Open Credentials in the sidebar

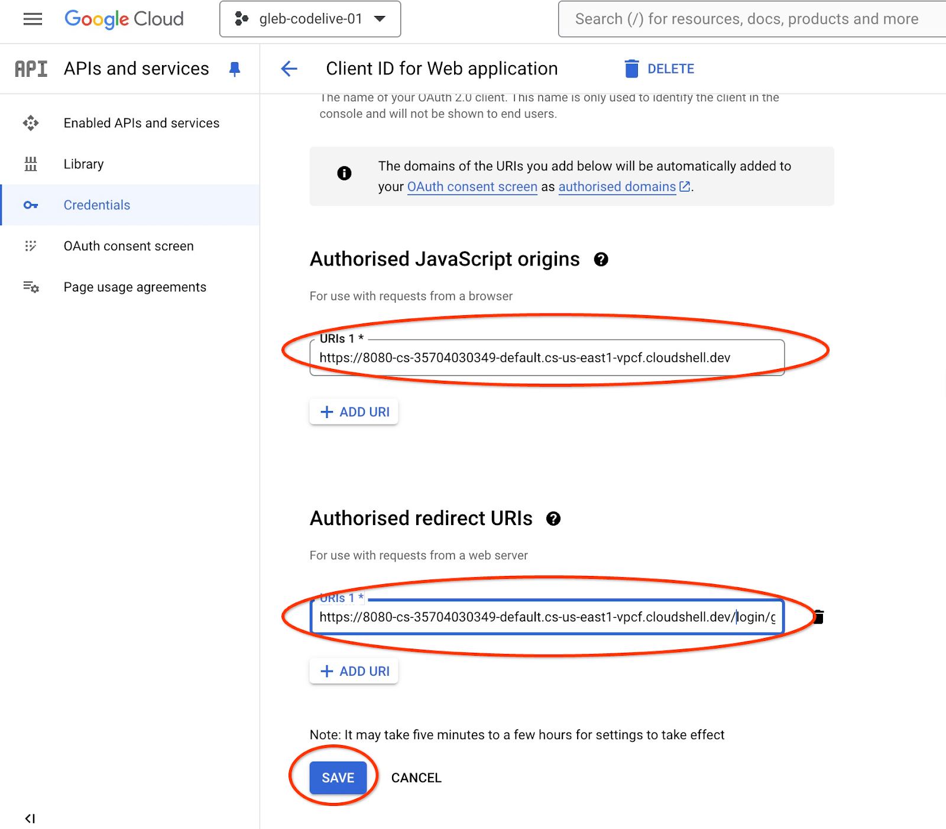97,205
